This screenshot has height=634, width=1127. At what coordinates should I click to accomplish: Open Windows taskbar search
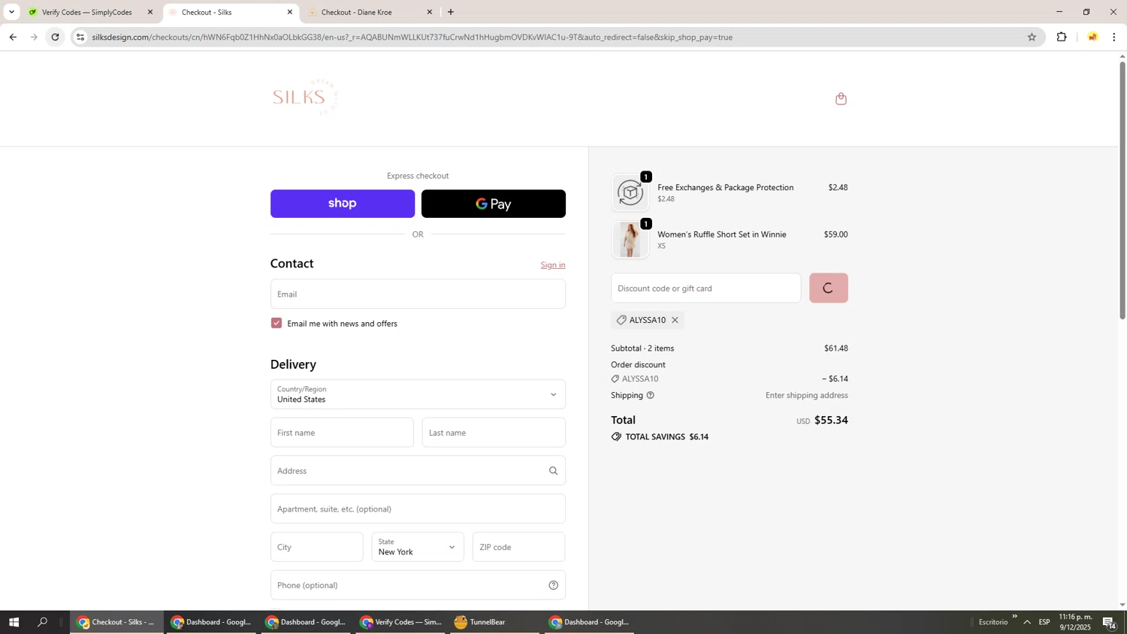click(42, 622)
